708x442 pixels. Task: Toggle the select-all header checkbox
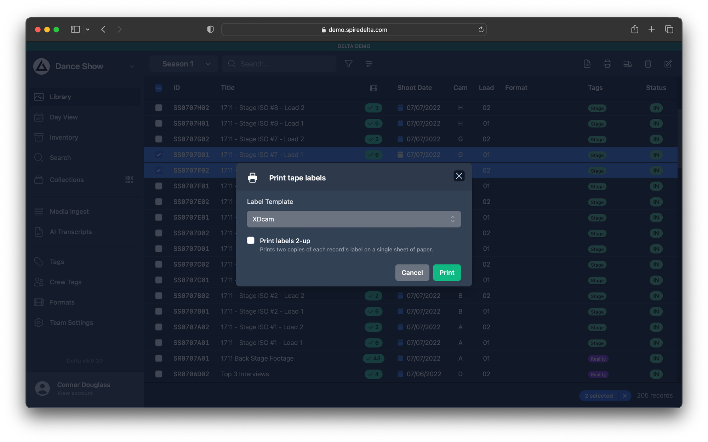click(x=159, y=88)
